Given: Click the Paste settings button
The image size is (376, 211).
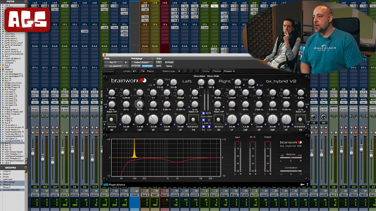Looking at the screenshot, I should coord(217,71).
